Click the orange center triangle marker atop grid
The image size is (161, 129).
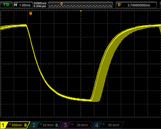[x=81, y=11]
